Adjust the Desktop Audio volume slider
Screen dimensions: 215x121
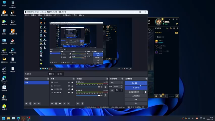tap(88, 95)
